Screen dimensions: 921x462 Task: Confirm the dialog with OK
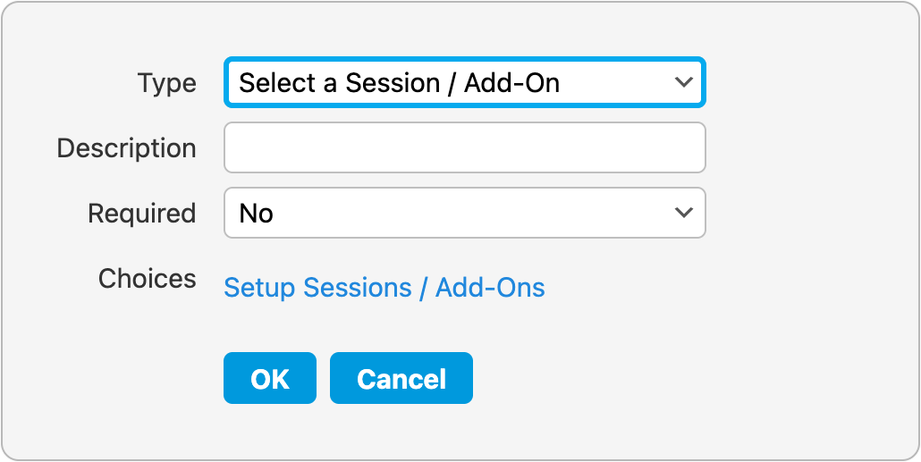click(269, 379)
